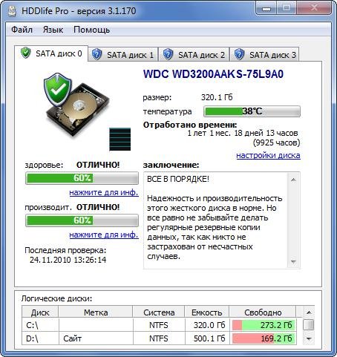
Task: Click ВСЕ В ПОРЯДКЕ! conclusion text
Action: pyautogui.click(x=178, y=179)
